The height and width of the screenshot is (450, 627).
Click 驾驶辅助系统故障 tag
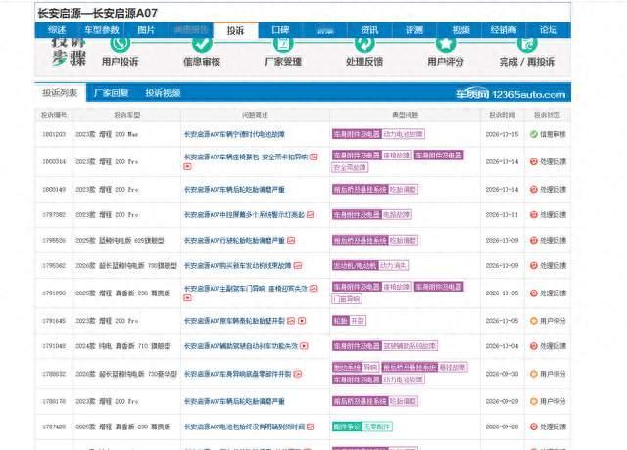(410, 346)
